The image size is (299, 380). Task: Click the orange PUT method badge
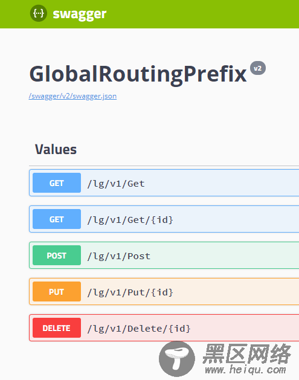coord(57,292)
